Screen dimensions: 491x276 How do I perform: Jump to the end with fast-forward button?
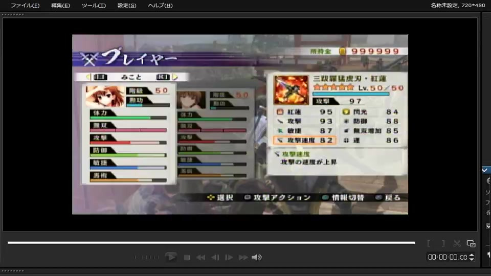[x=243, y=258]
